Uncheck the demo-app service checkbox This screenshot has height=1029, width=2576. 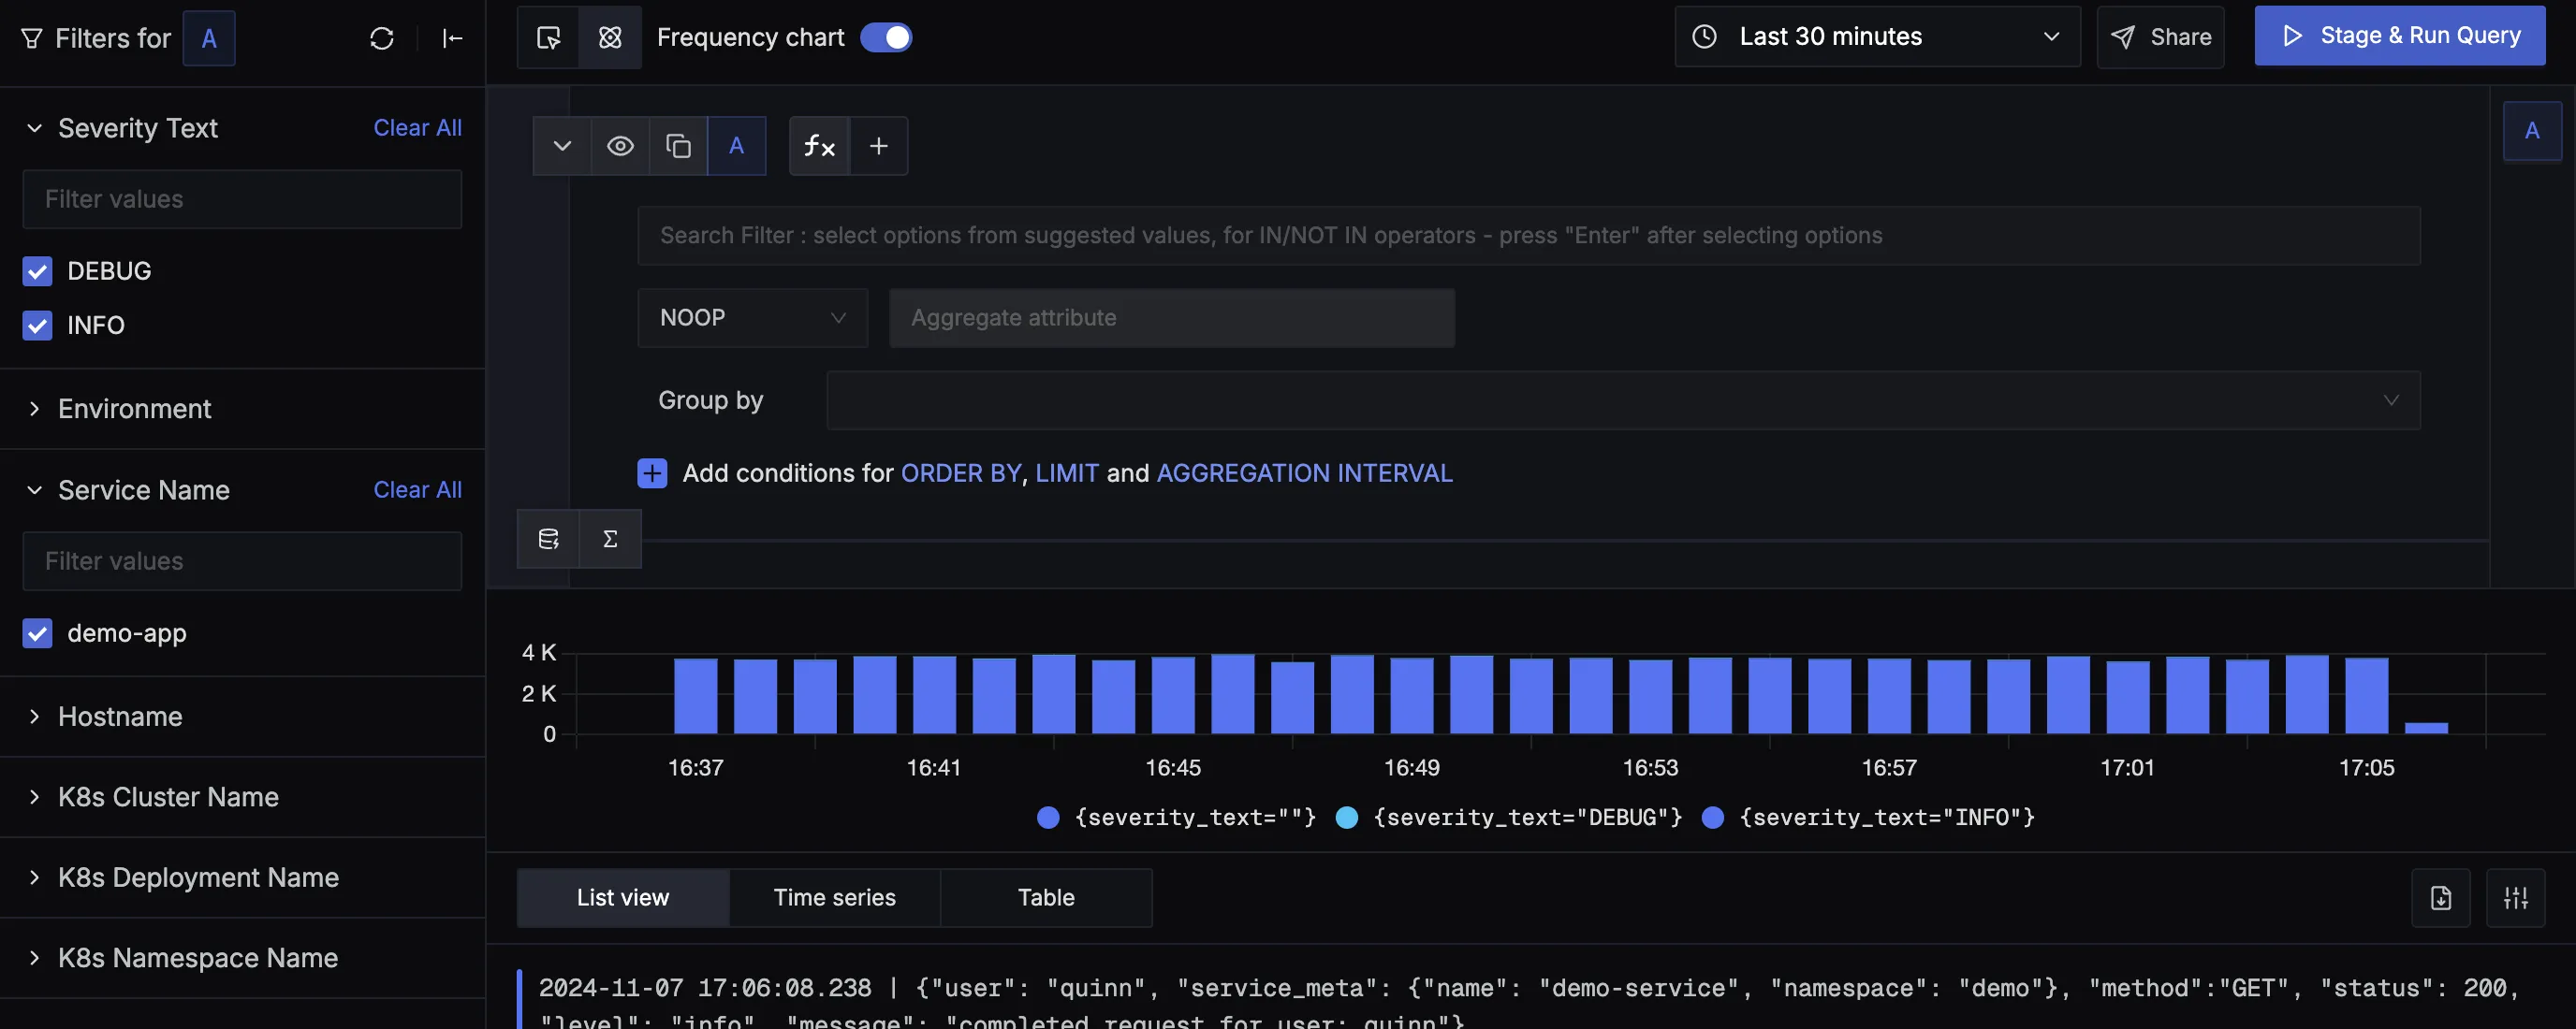(x=37, y=632)
